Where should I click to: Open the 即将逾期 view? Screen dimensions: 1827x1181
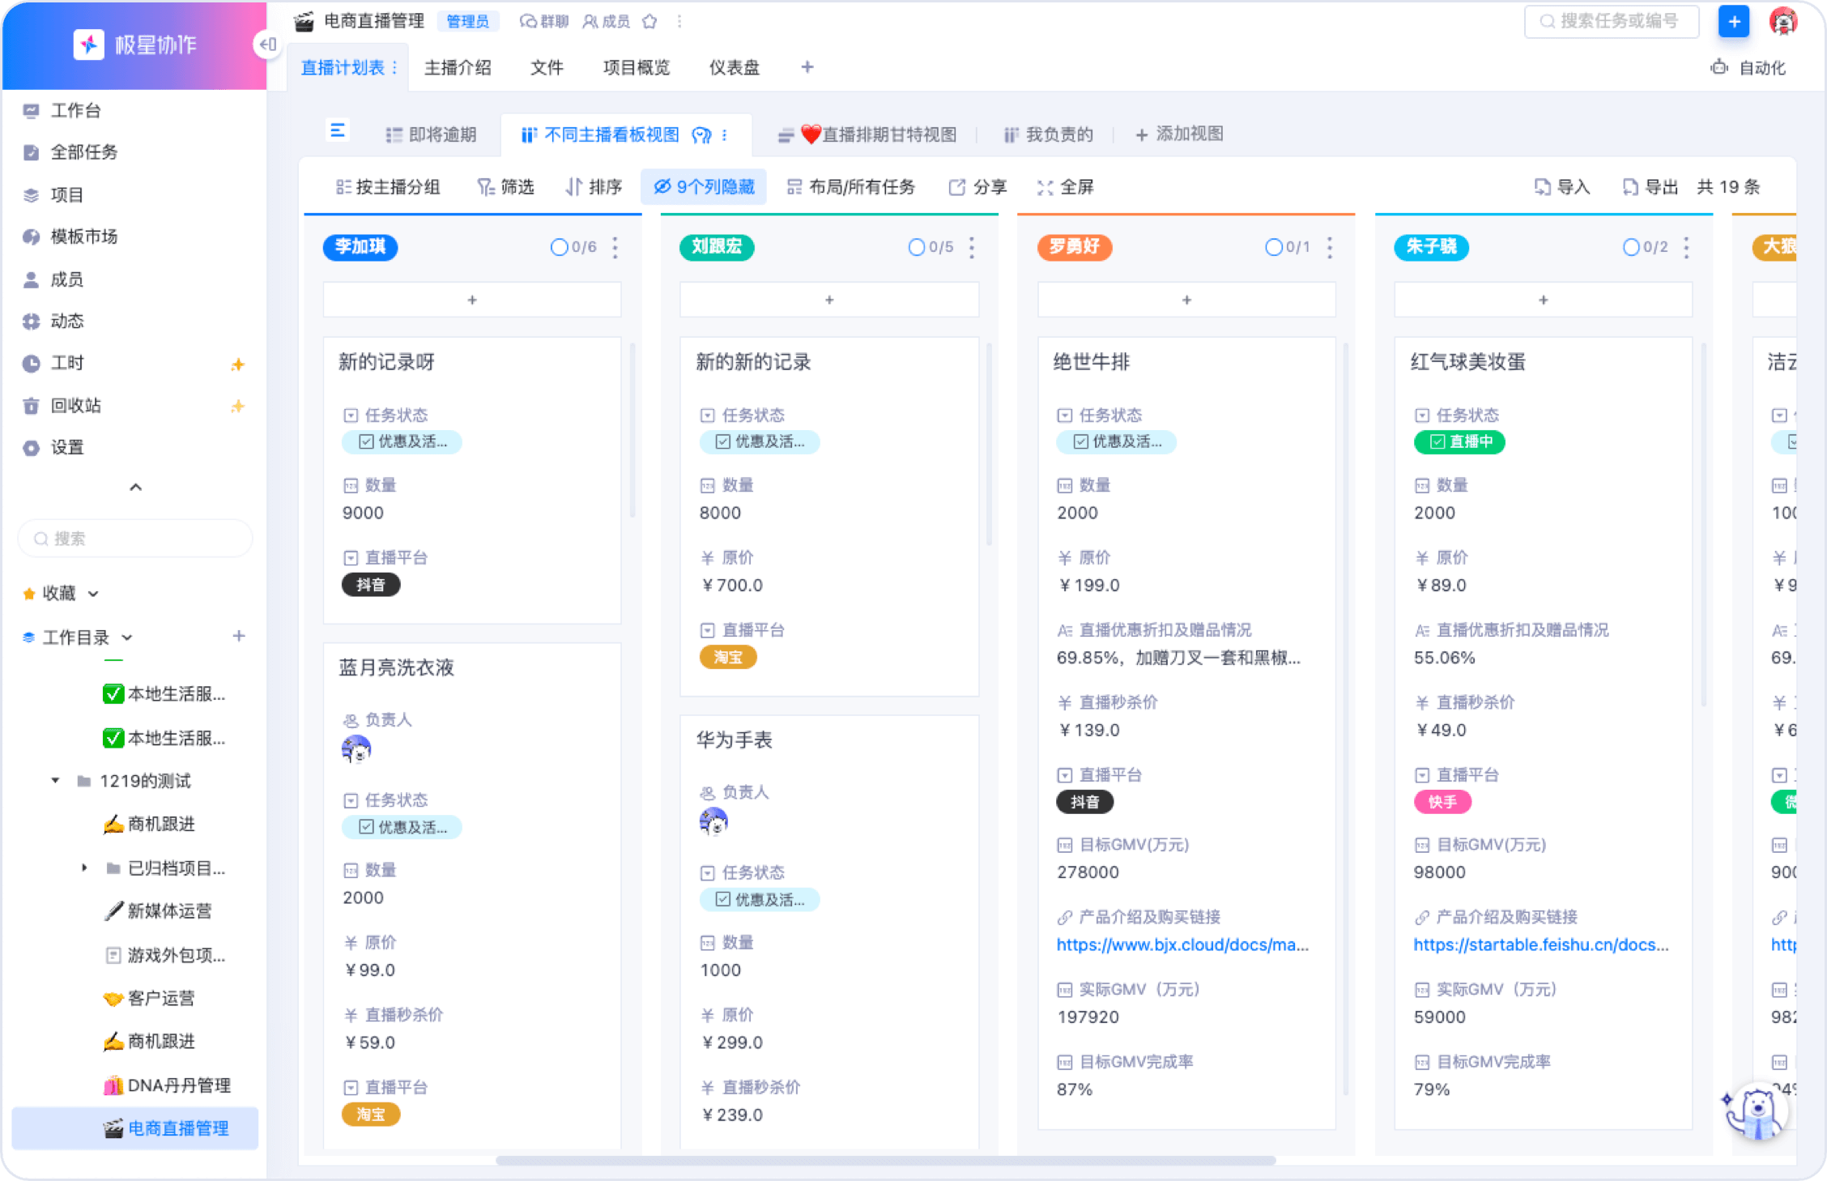[432, 135]
